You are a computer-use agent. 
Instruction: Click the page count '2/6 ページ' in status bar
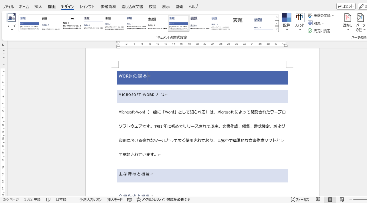[11, 199]
